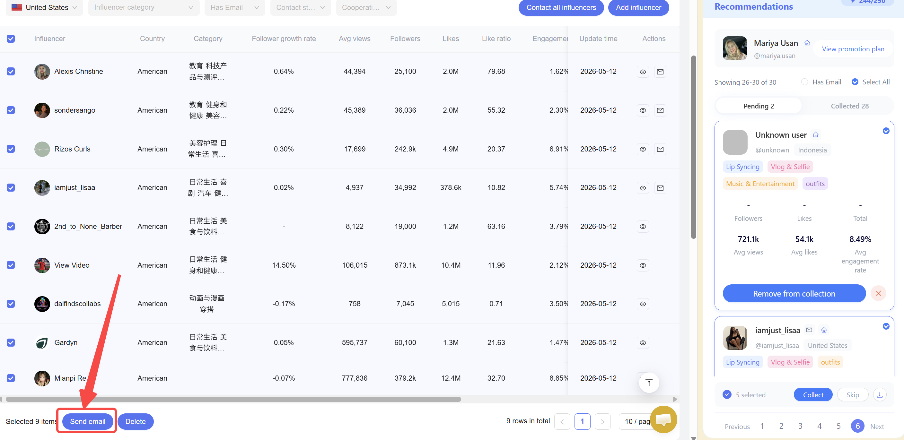Open Influencer category dropdown
Screen dimensions: 904x440
144,7
